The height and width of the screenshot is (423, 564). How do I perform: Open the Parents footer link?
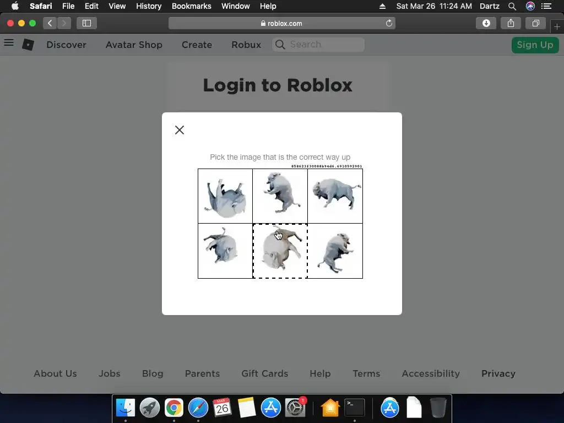(x=202, y=373)
